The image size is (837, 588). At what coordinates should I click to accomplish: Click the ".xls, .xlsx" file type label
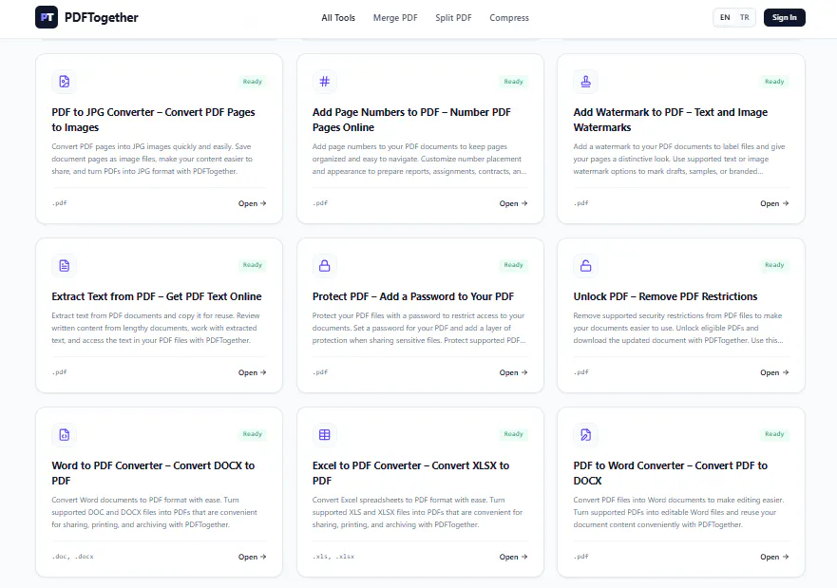coord(333,556)
